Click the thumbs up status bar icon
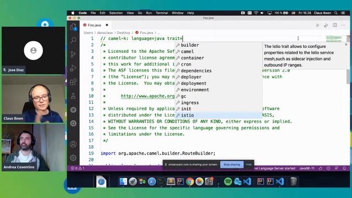 tap(320, 168)
